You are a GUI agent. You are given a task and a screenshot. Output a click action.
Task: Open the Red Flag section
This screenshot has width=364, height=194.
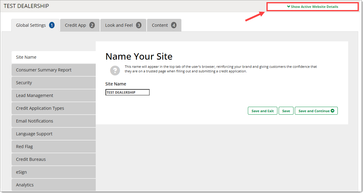(53, 147)
